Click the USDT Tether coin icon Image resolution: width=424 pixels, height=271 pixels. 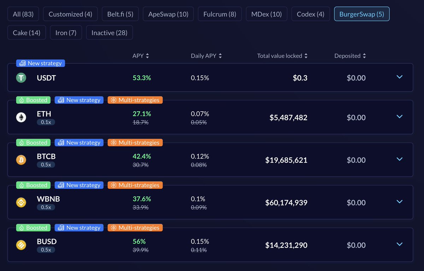coord(21,78)
